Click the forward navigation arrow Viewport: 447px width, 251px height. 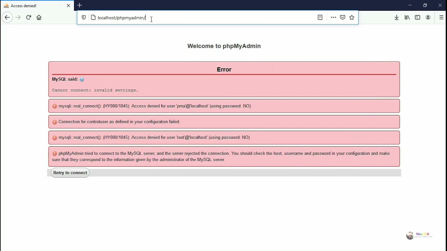click(x=18, y=17)
